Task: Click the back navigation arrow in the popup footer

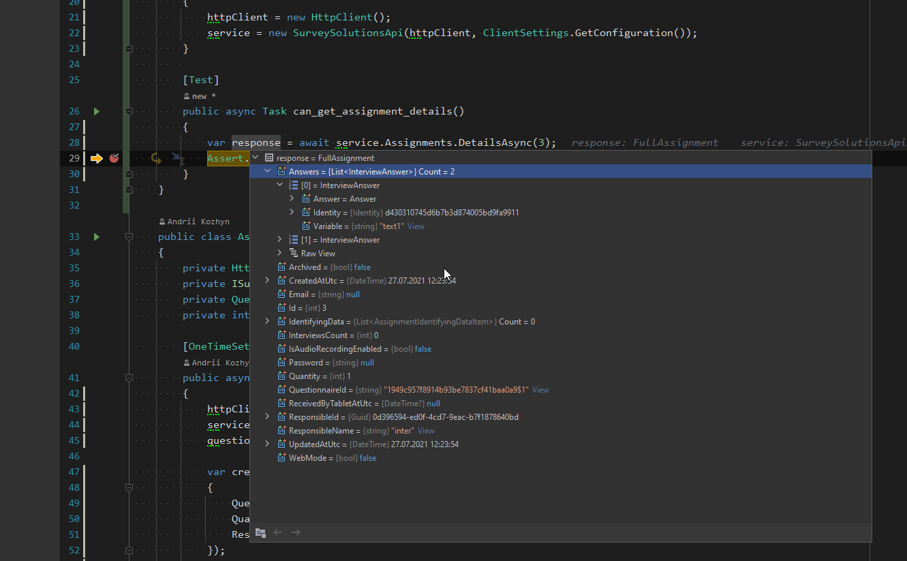Action: [x=278, y=532]
